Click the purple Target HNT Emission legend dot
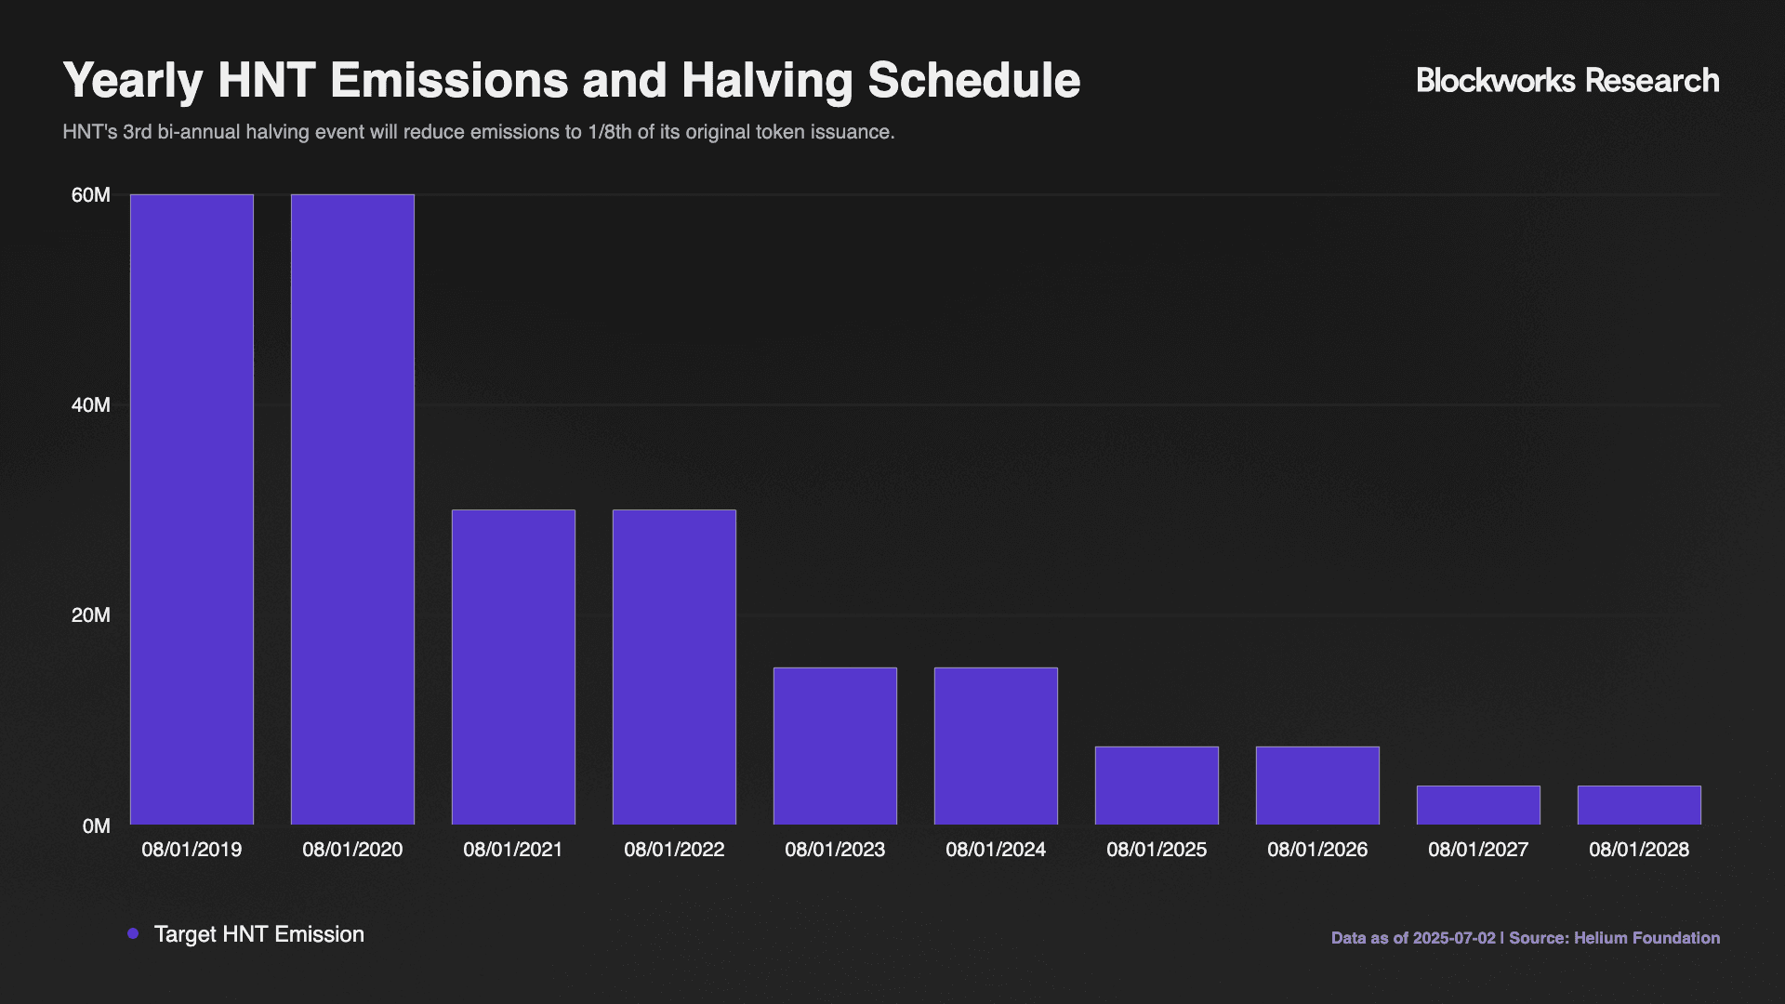Screen dimensions: 1785x1004 [133, 933]
